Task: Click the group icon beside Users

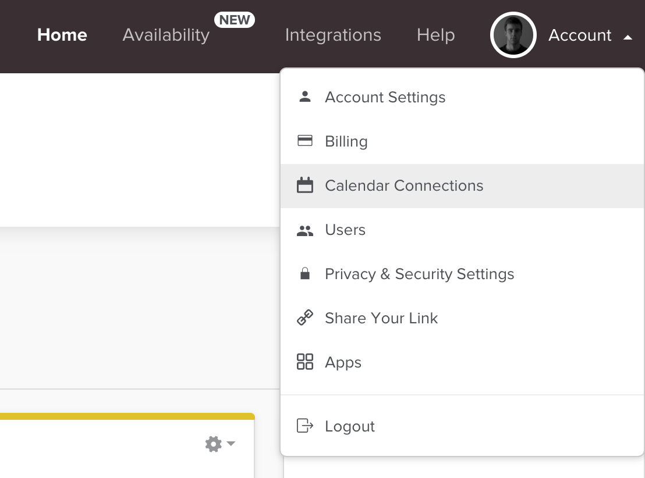Action: click(304, 230)
